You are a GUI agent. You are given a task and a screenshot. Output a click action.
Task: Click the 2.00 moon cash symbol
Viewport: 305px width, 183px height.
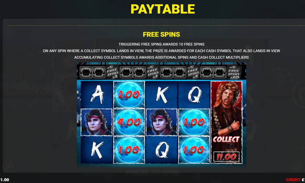[x=129, y=95]
